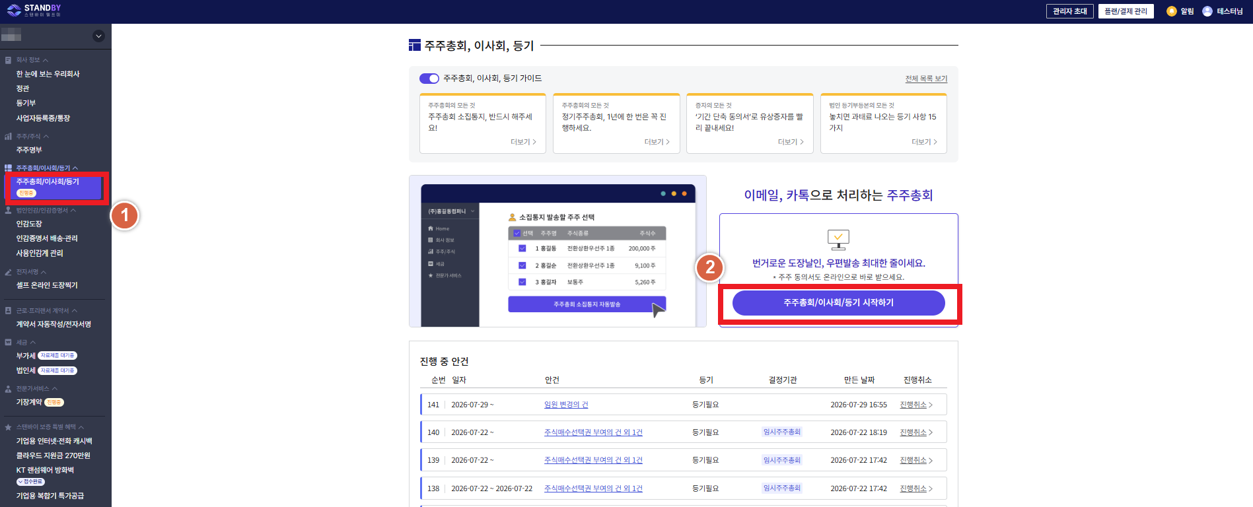Open the company selector dropdown in the sidebar
Viewport: 1253px width, 507px height.
(99, 36)
